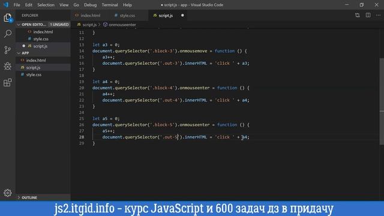This screenshot has width=384, height=216.
Task: Open the Go menu
Action: (76, 5)
